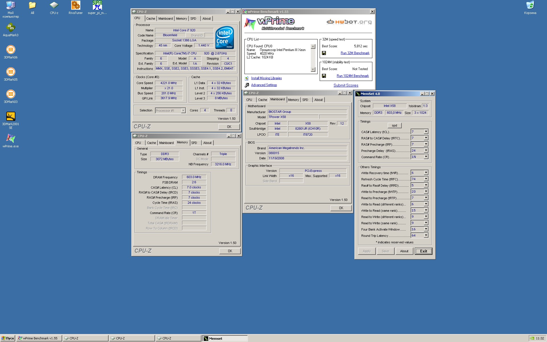Open the Command Rate (CR) dropdown
The width and height of the screenshot is (547, 342).
click(x=426, y=157)
